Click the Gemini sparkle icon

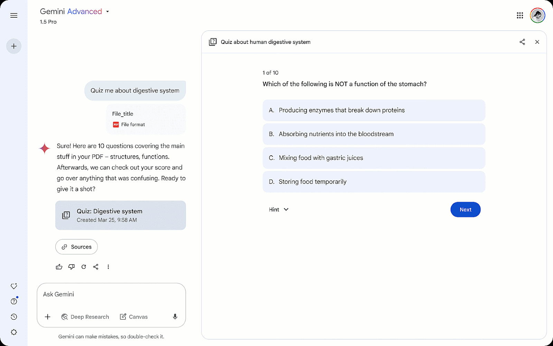(45, 148)
